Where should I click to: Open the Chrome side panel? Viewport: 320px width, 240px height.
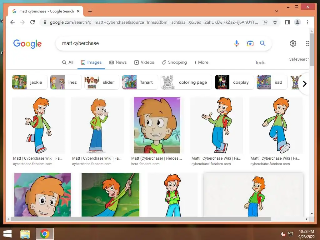(x=287, y=22)
